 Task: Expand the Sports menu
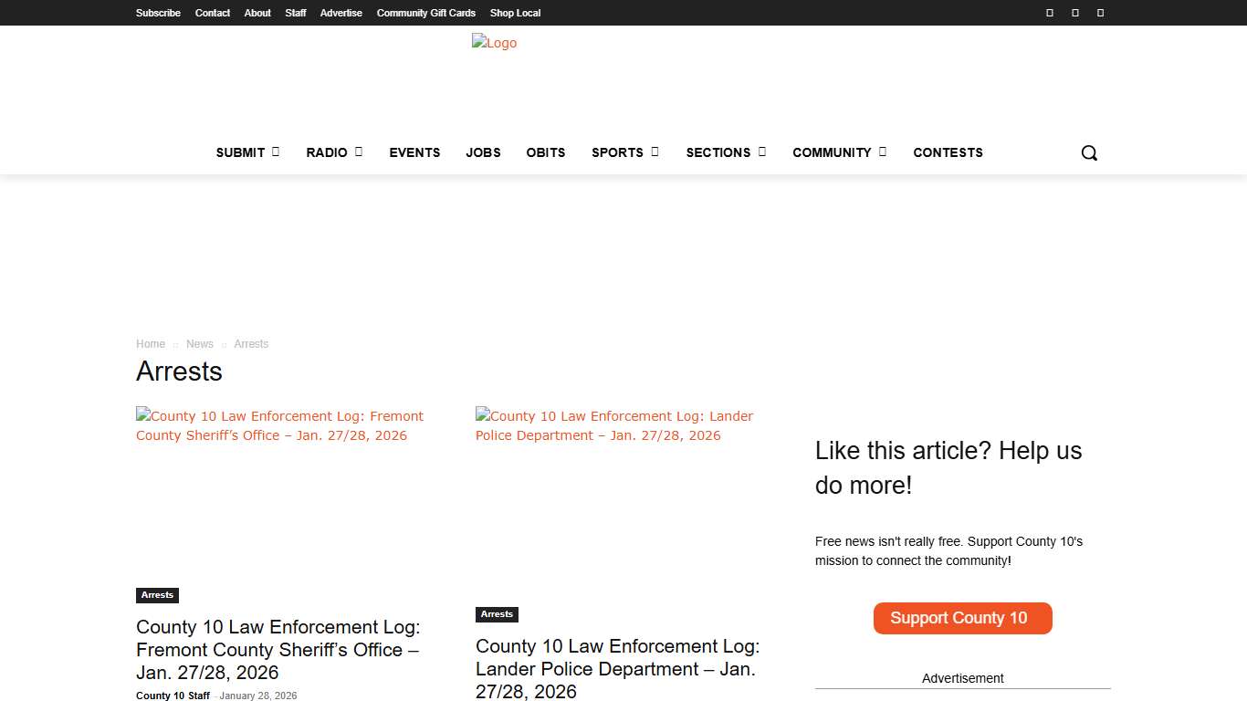(x=624, y=152)
